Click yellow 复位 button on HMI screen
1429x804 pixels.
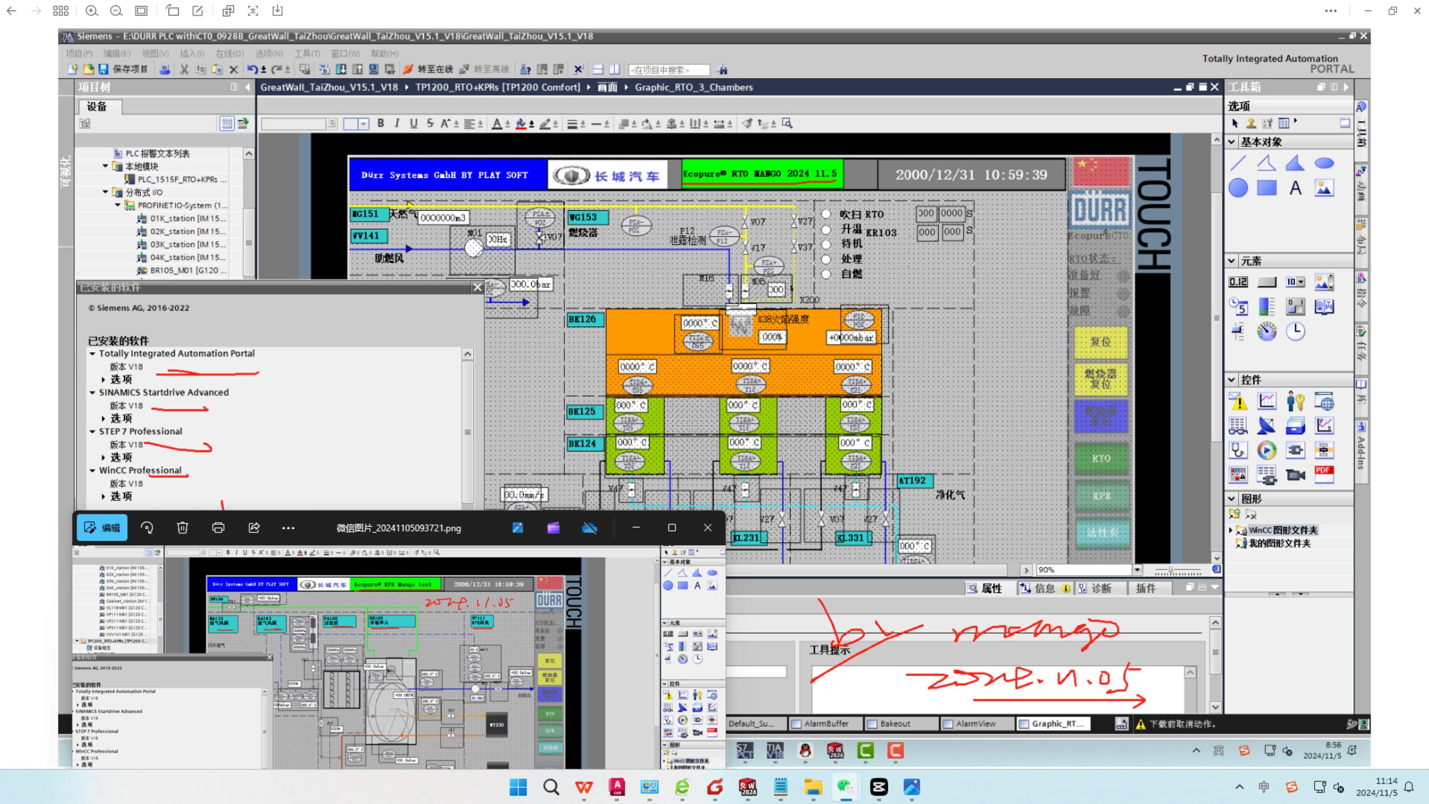point(1101,342)
